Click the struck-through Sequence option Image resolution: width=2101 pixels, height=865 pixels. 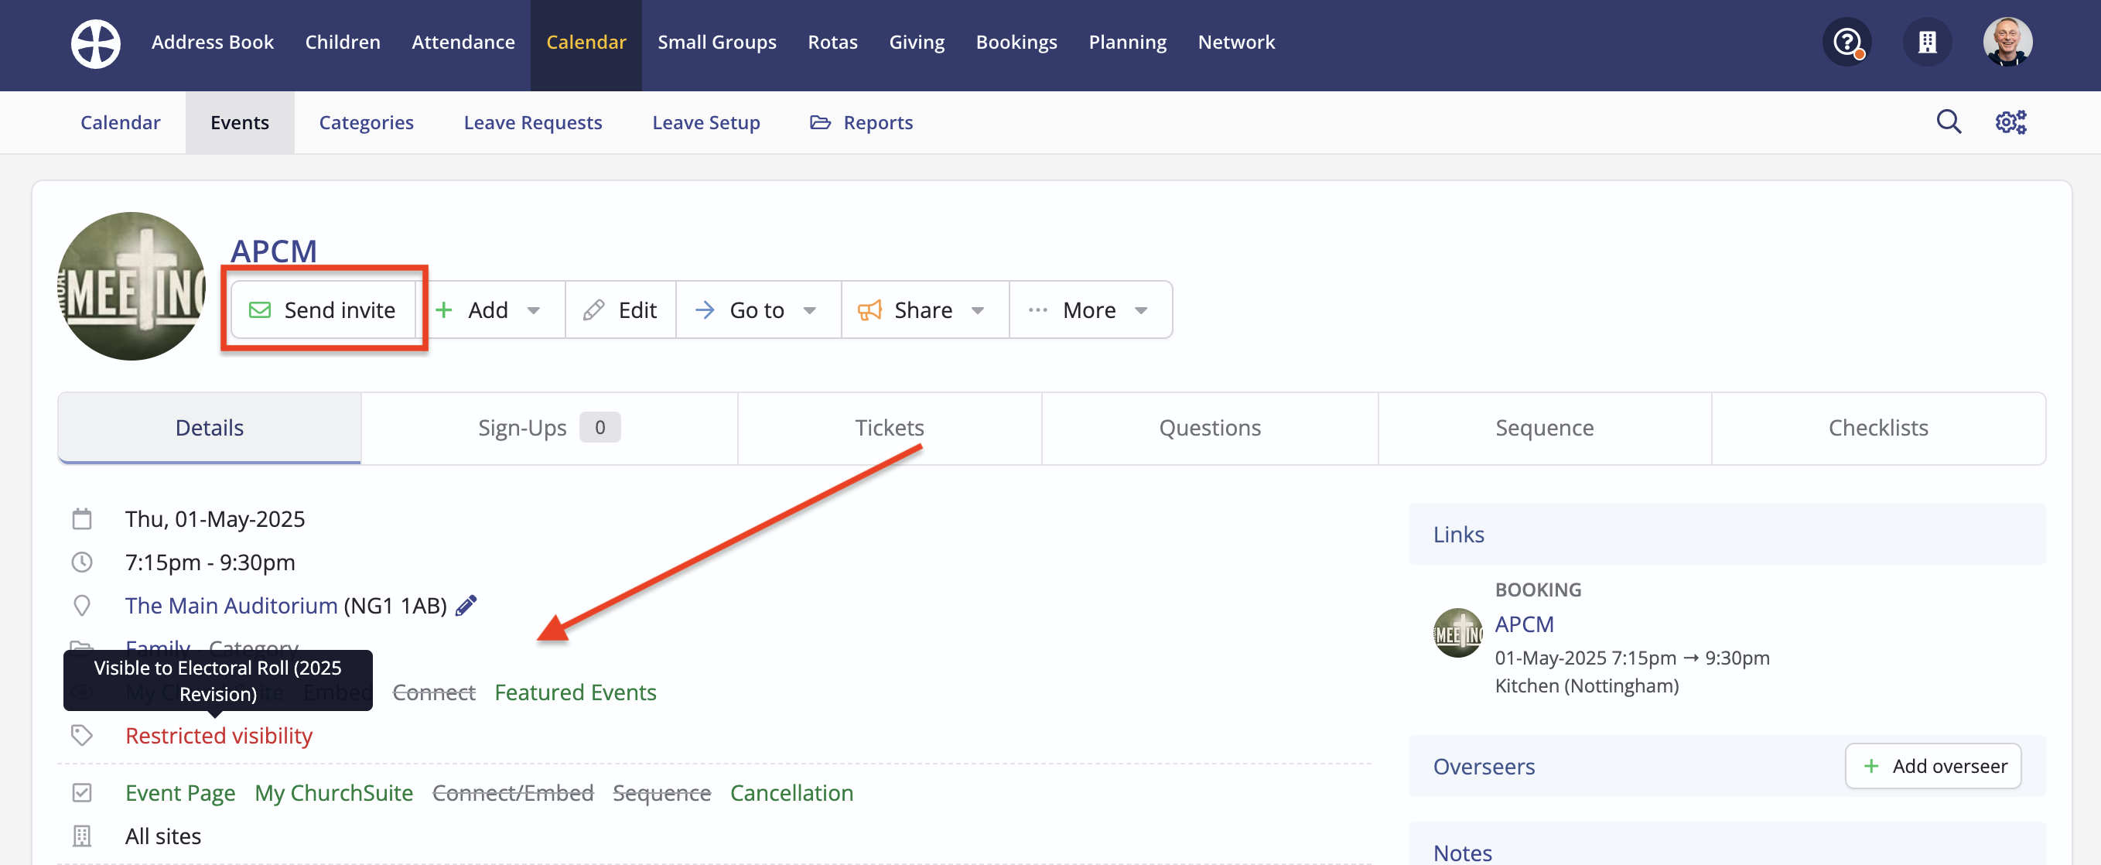(x=661, y=792)
